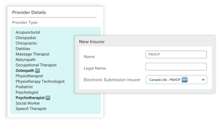Open the Electronic Submission Insurer dropdown
Image resolution: width=221 pixels, height=124 pixels.
pyautogui.click(x=176, y=80)
